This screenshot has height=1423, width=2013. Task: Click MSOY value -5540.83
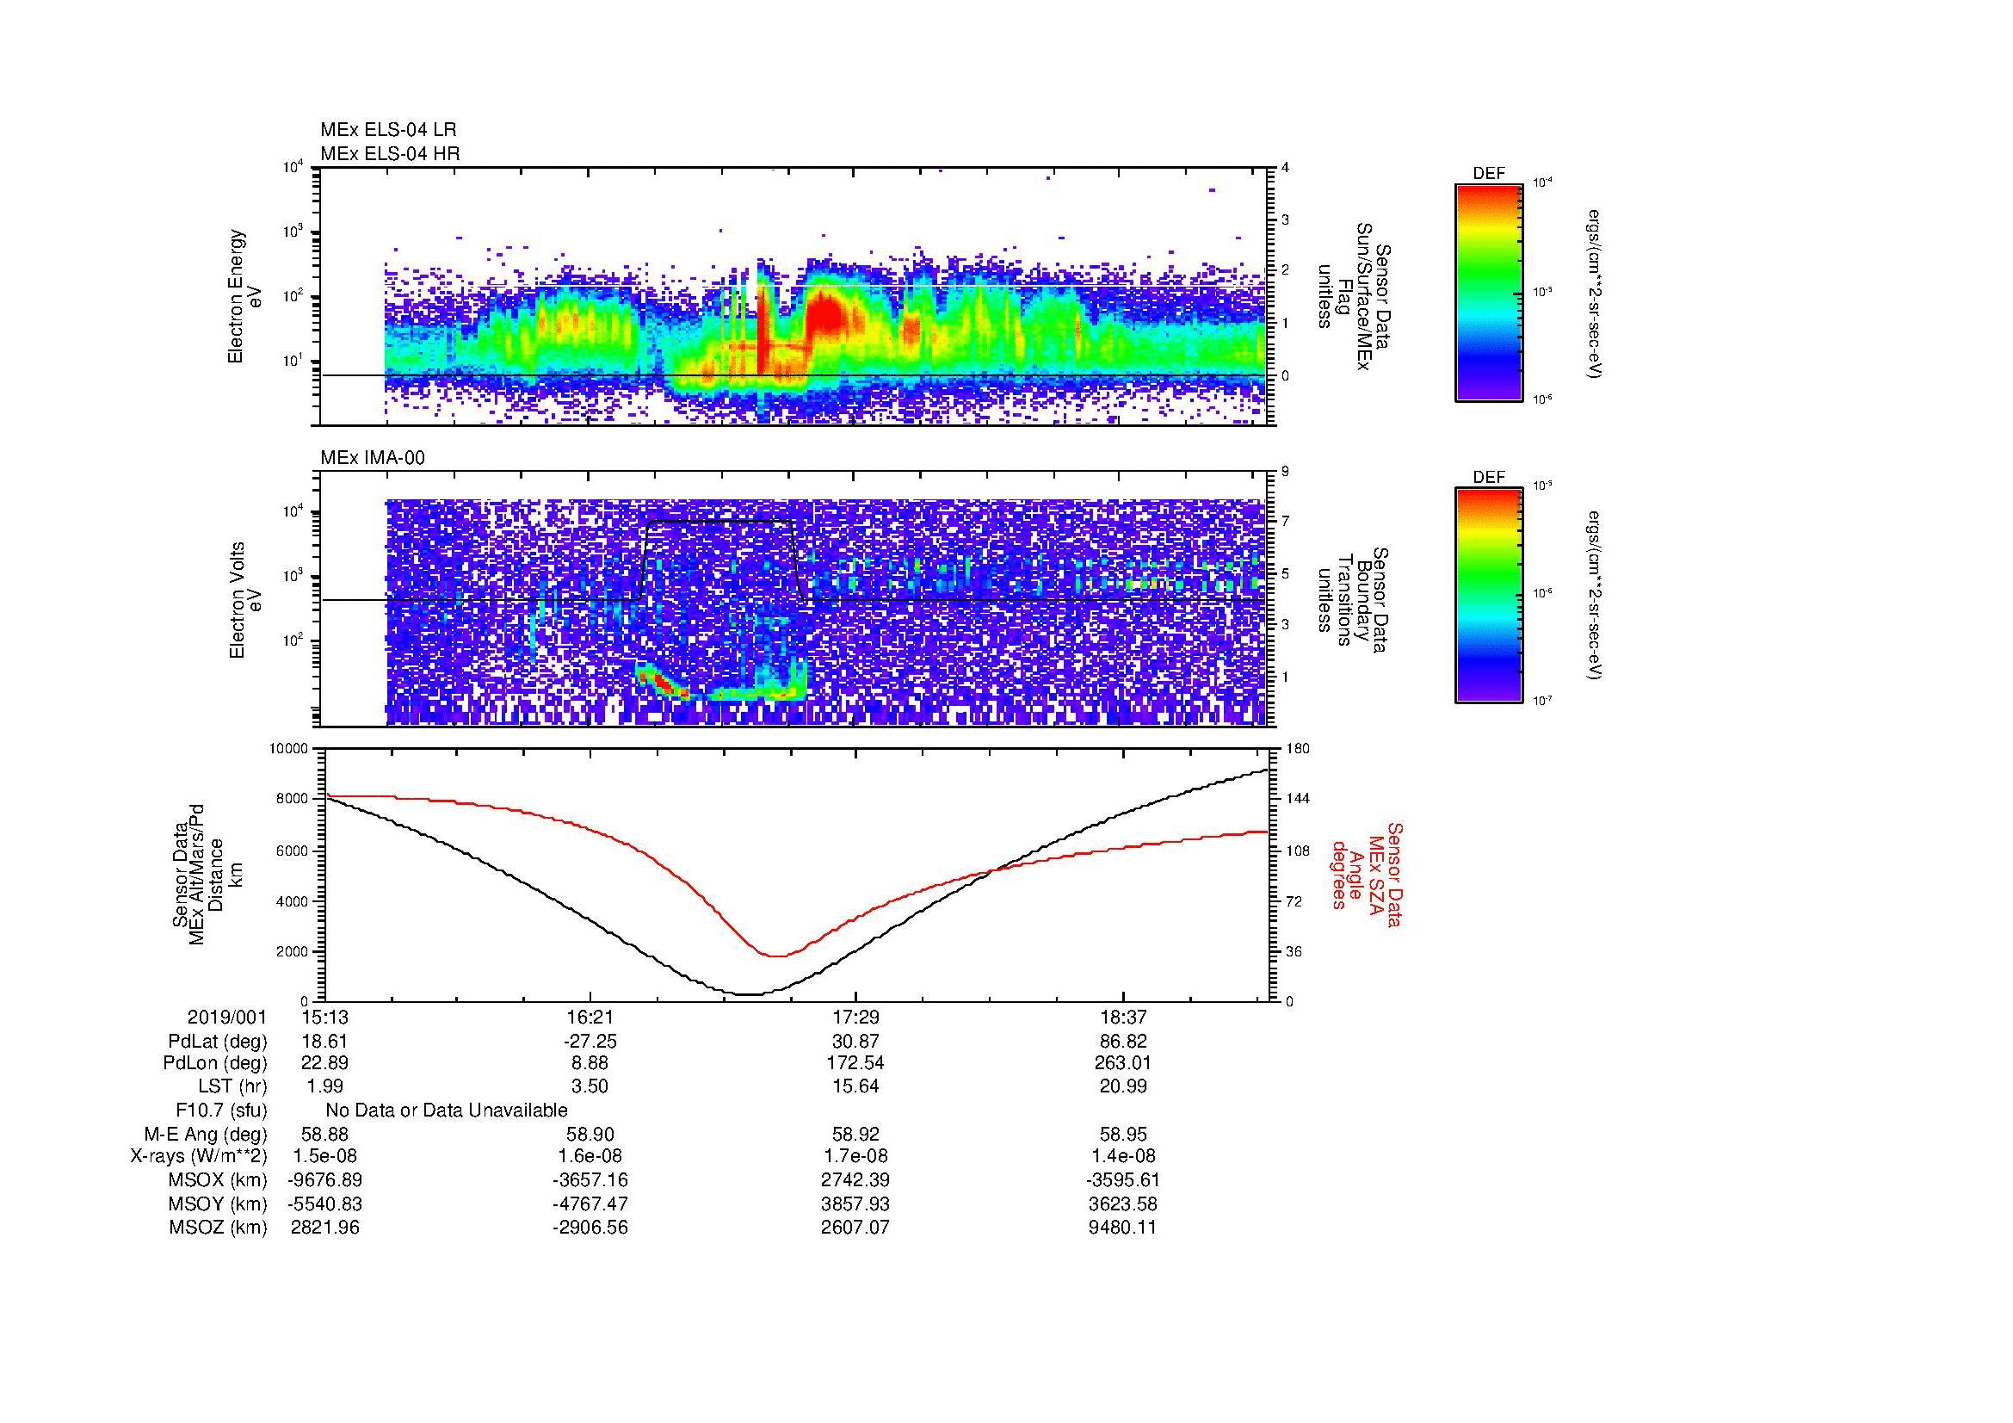325,1203
